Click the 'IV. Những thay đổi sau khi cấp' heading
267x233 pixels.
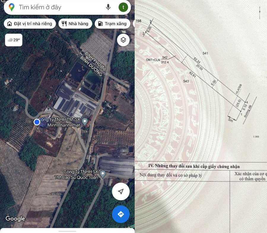coord(194,166)
